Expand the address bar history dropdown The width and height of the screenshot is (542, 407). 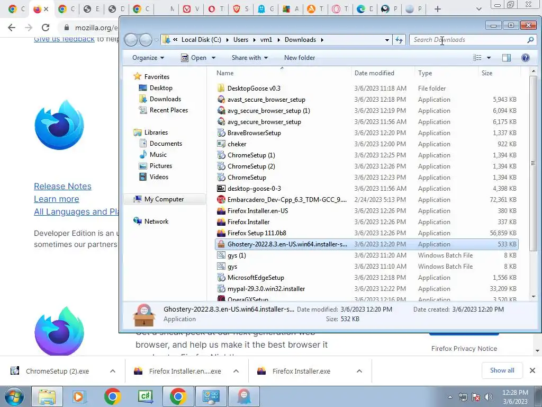387,40
